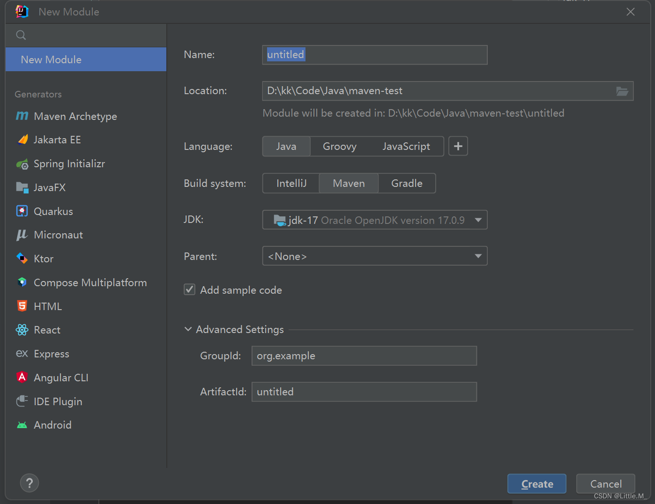This screenshot has height=504, width=655.
Task: Select the Maven Archetype generator
Action: coord(86,116)
